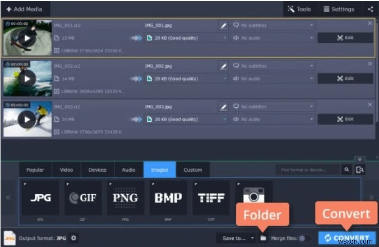Open the Tools menu

coord(299,9)
